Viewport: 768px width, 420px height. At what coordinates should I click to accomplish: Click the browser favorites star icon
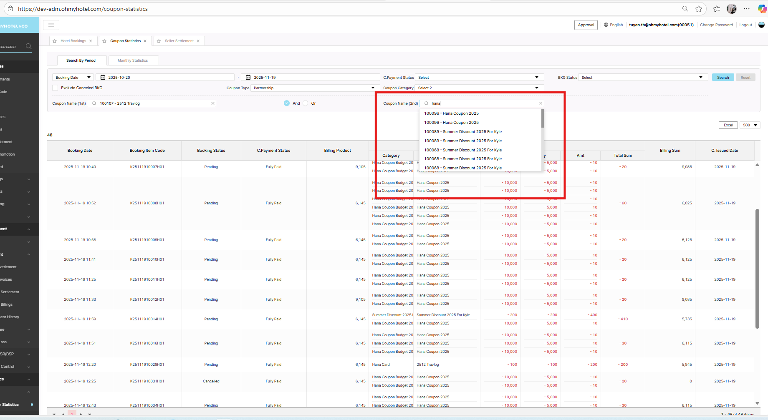tap(698, 9)
